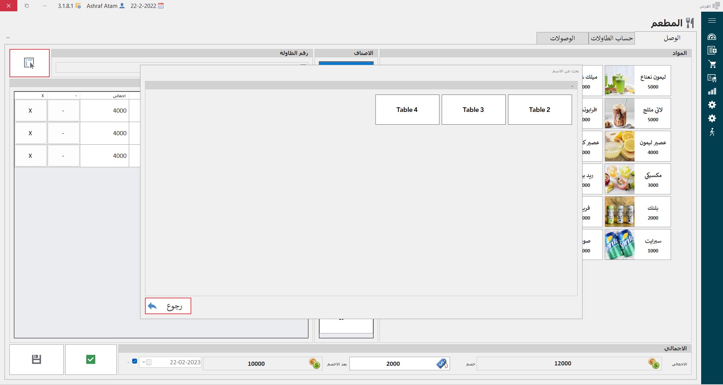This screenshot has height=385, width=723.
Task: Click the table select icon button
Action: pyautogui.click(x=29, y=63)
